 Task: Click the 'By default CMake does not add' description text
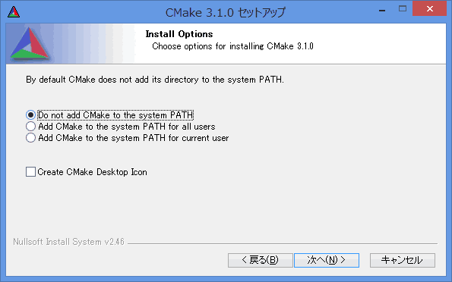155,80
